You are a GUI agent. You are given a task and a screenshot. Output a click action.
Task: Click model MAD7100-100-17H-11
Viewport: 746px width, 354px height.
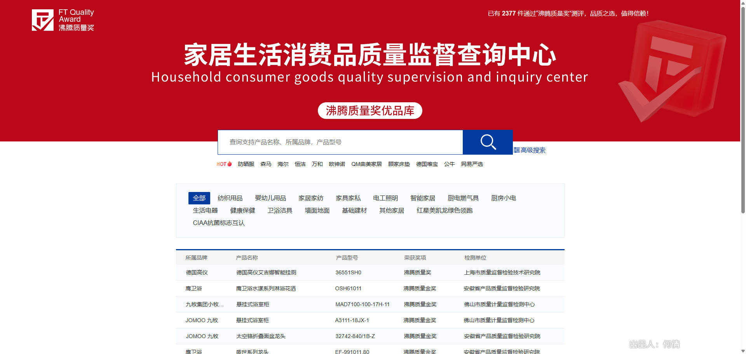coord(363,304)
